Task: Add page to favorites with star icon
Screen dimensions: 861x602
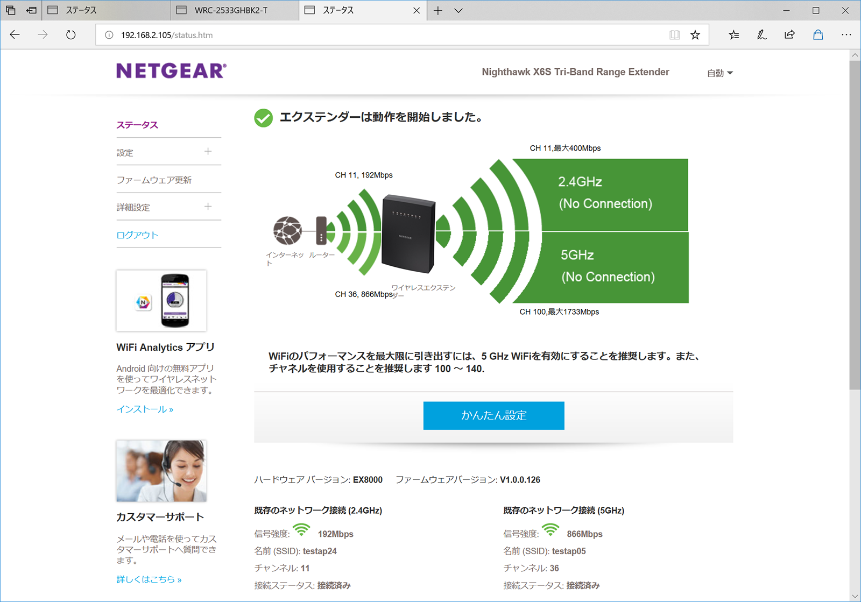Action: [695, 35]
